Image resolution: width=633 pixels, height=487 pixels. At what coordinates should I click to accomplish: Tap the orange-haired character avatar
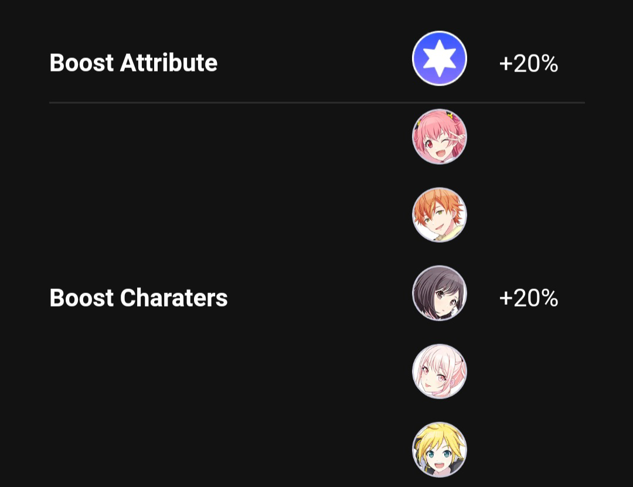440,214
